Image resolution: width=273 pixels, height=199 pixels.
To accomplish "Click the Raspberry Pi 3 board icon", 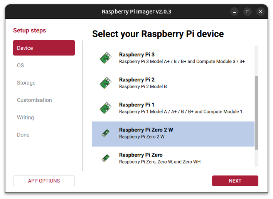I will pos(105,58).
